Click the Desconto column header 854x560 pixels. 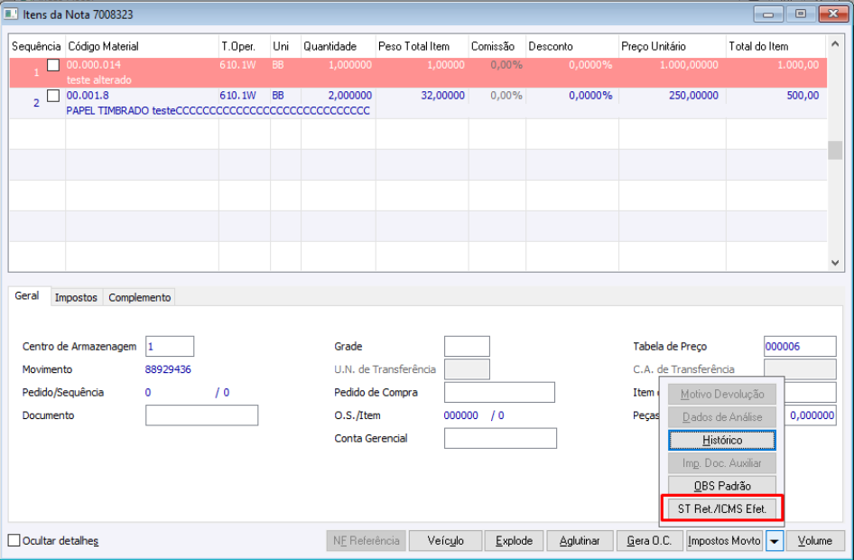571,46
